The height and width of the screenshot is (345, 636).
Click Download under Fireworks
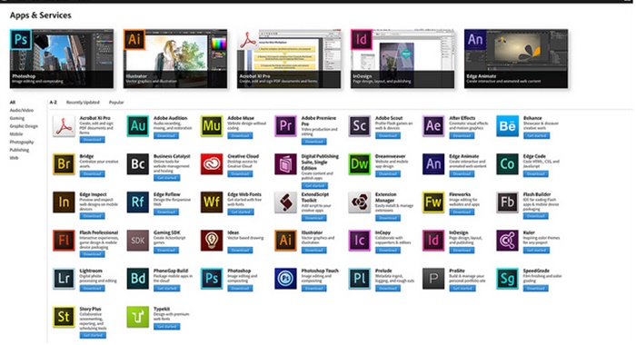(462, 212)
